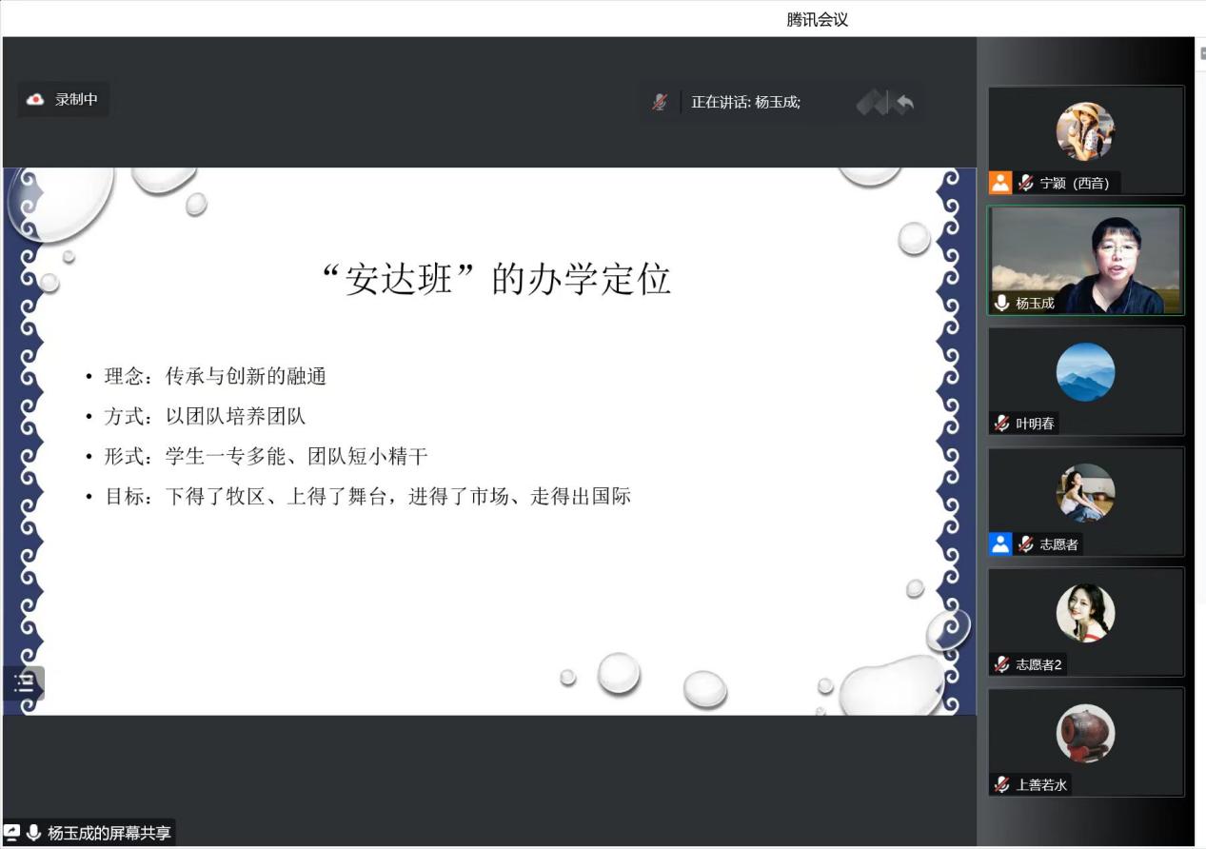The image size is (1206, 849).
Task: Click the muted microphone icon beside 正在讲话
Action: pyautogui.click(x=660, y=102)
